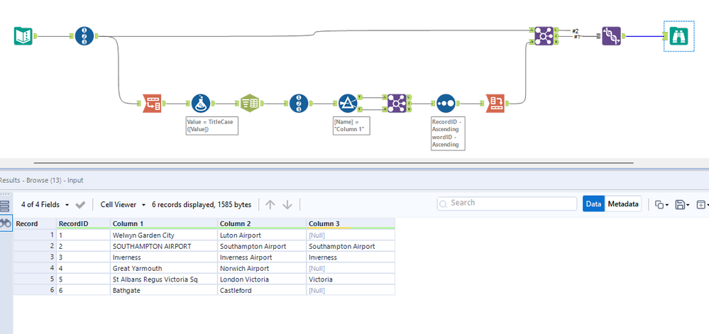
Task: Go to previous record with up arrow
Action: (270, 205)
